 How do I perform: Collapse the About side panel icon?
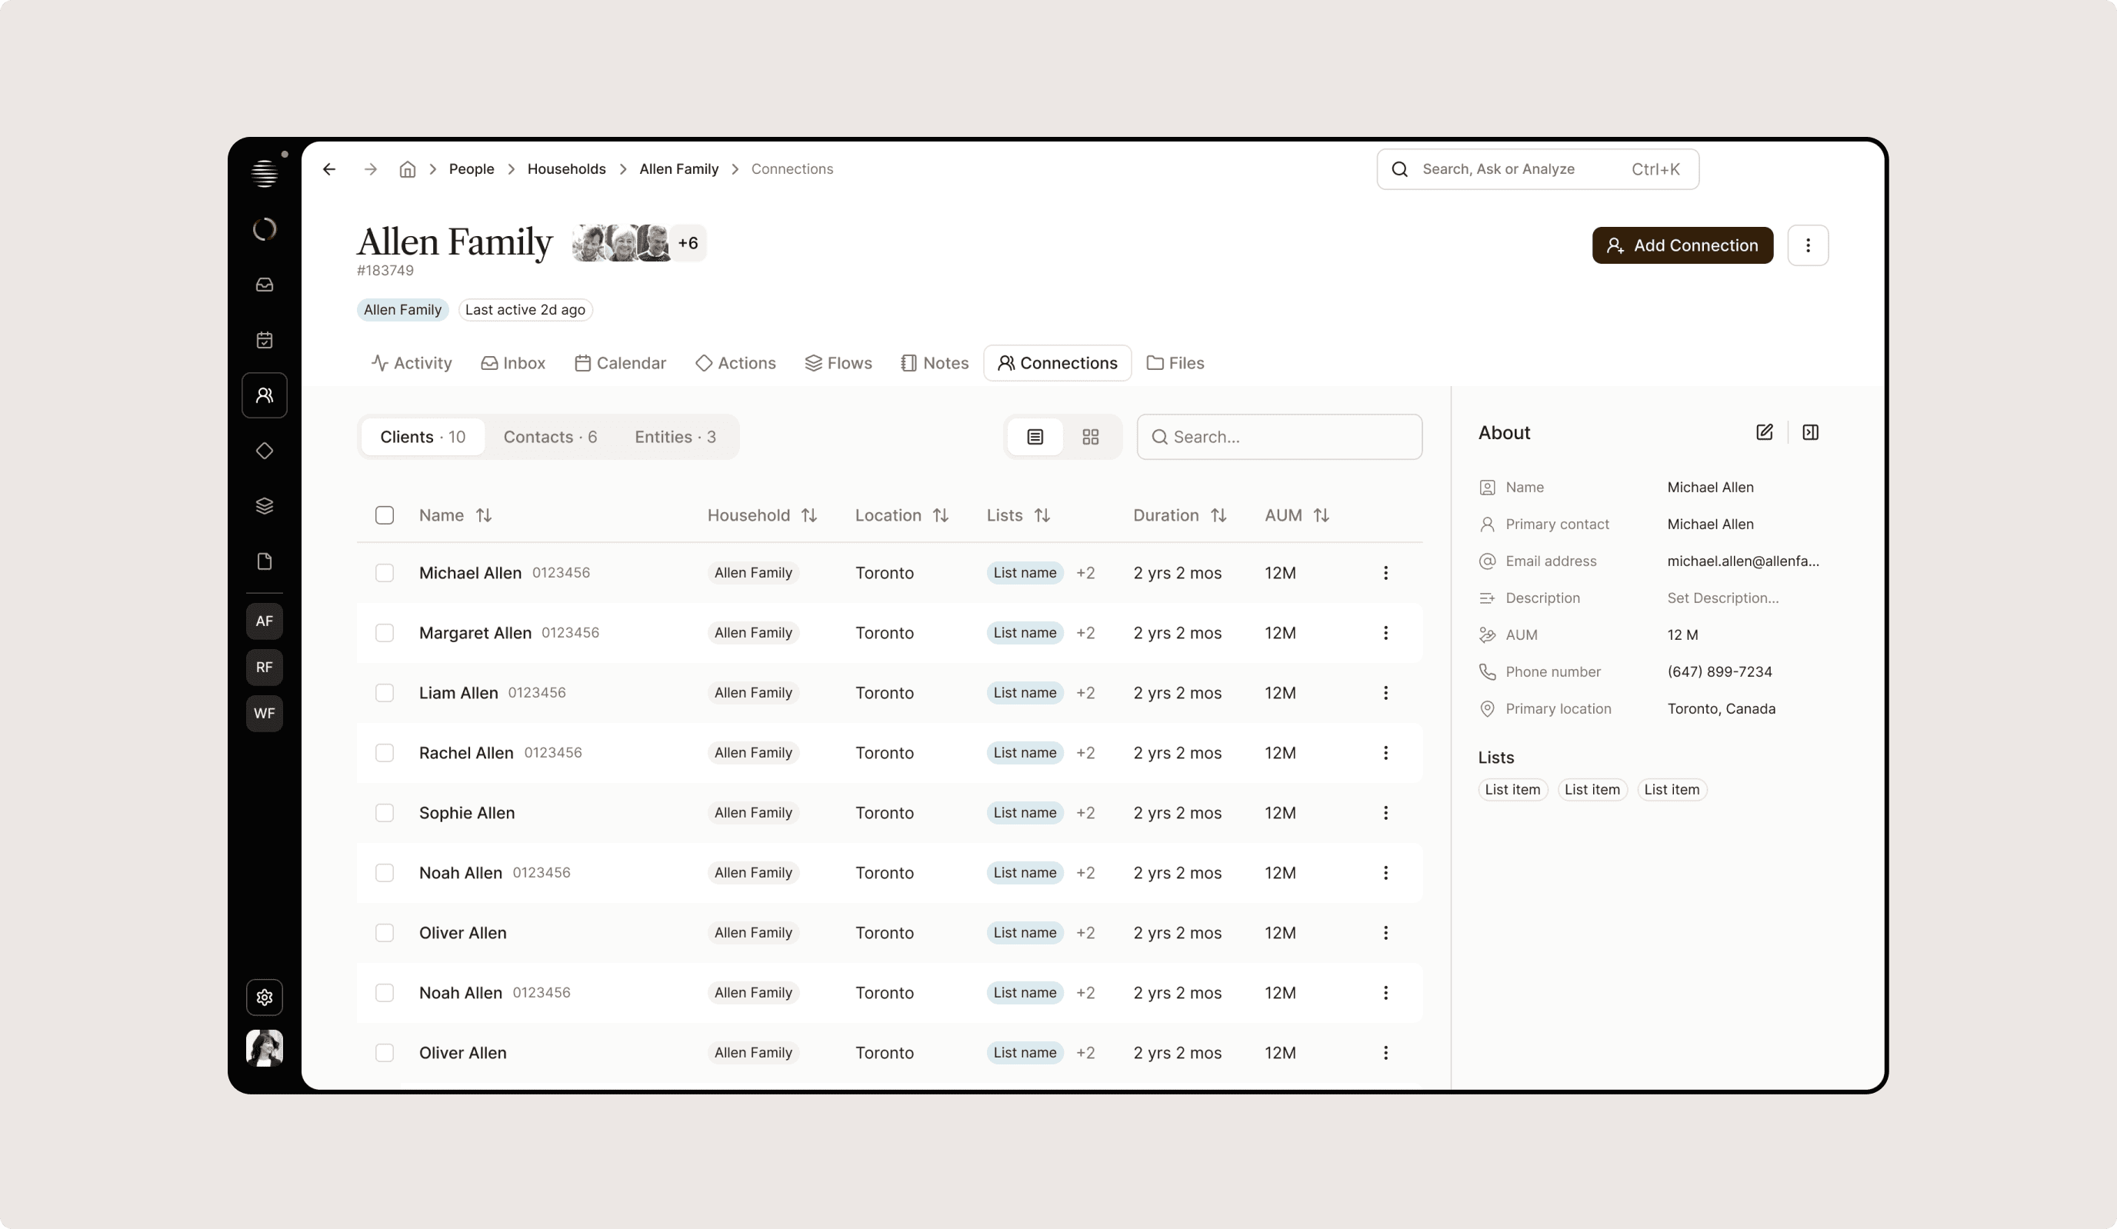(1810, 431)
